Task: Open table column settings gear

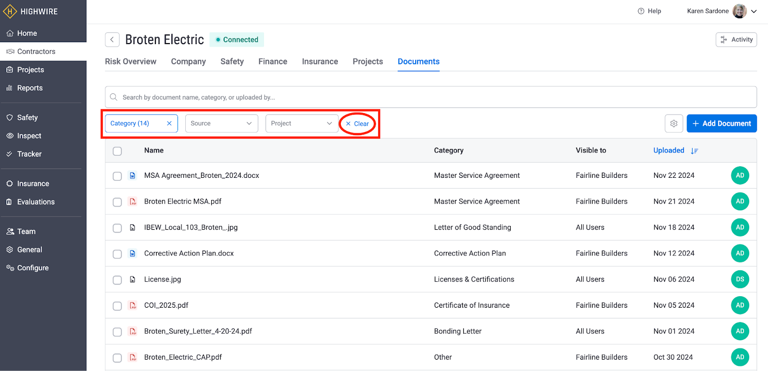Action: (674, 123)
